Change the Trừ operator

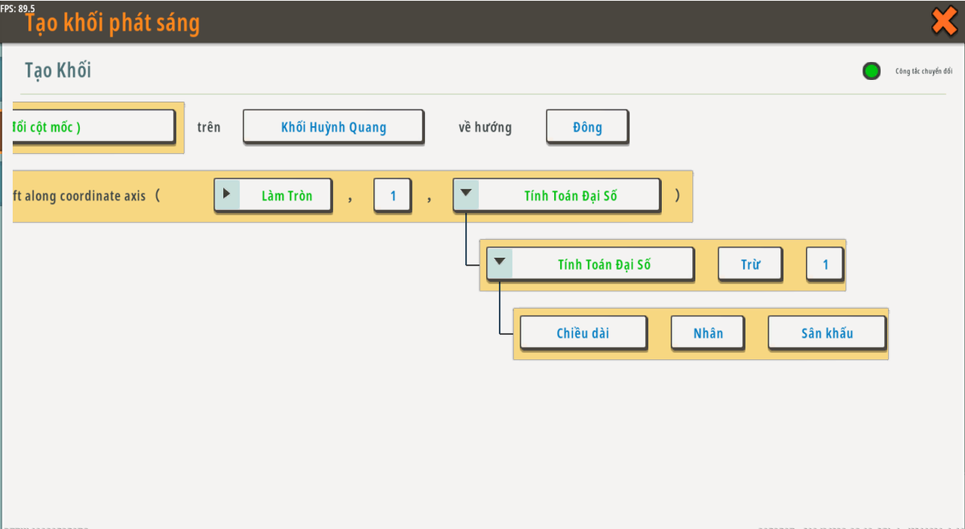click(x=749, y=264)
